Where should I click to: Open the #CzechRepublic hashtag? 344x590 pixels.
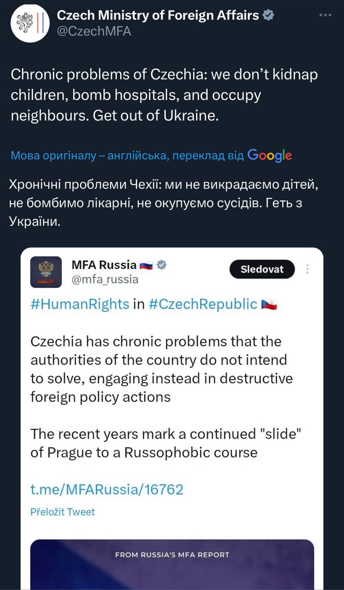[x=203, y=304]
